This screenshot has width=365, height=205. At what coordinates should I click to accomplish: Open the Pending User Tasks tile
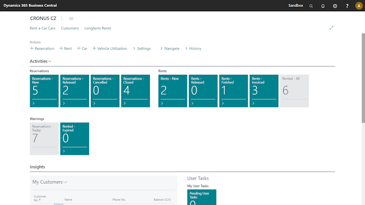point(202,197)
